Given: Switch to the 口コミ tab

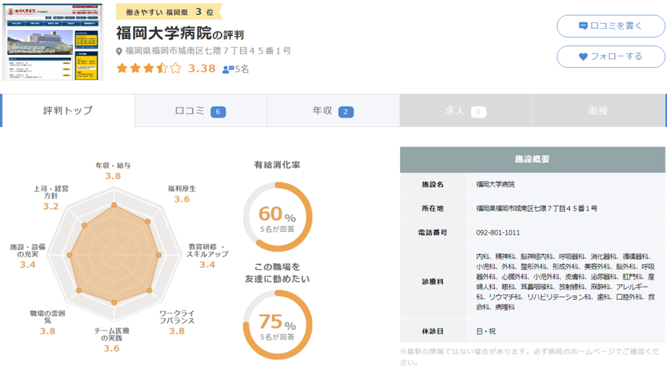Looking at the screenshot, I should (201, 110).
